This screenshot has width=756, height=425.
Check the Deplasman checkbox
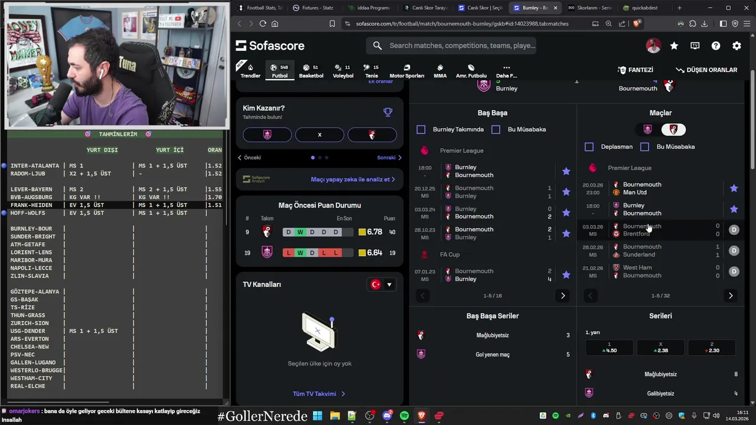tap(589, 146)
